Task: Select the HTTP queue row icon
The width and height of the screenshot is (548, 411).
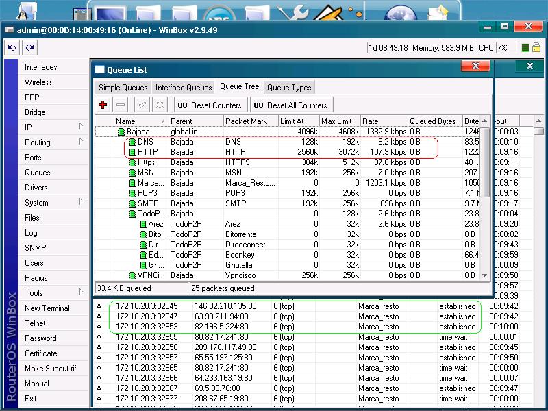Action: pyautogui.click(x=132, y=152)
